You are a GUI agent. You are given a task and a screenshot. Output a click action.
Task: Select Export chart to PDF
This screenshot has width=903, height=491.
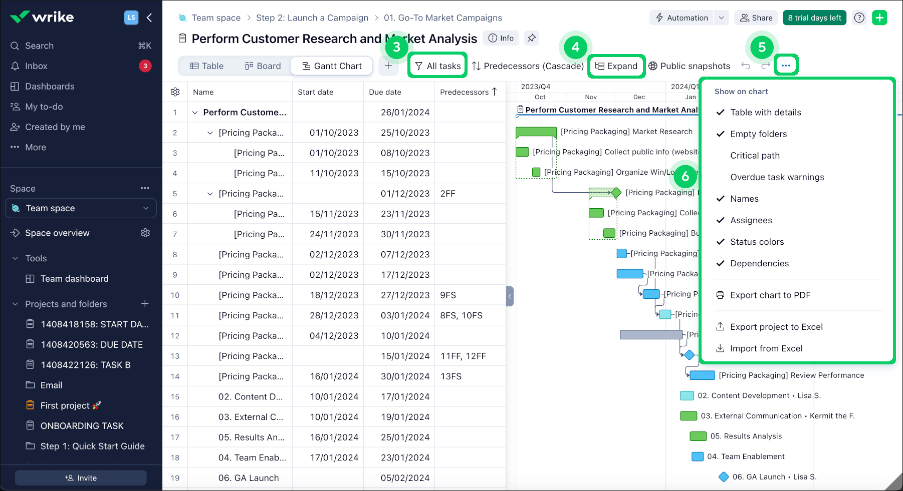coord(770,295)
